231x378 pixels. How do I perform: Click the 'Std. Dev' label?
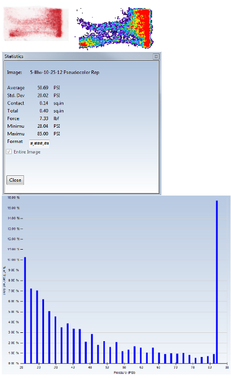tap(16, 96)
